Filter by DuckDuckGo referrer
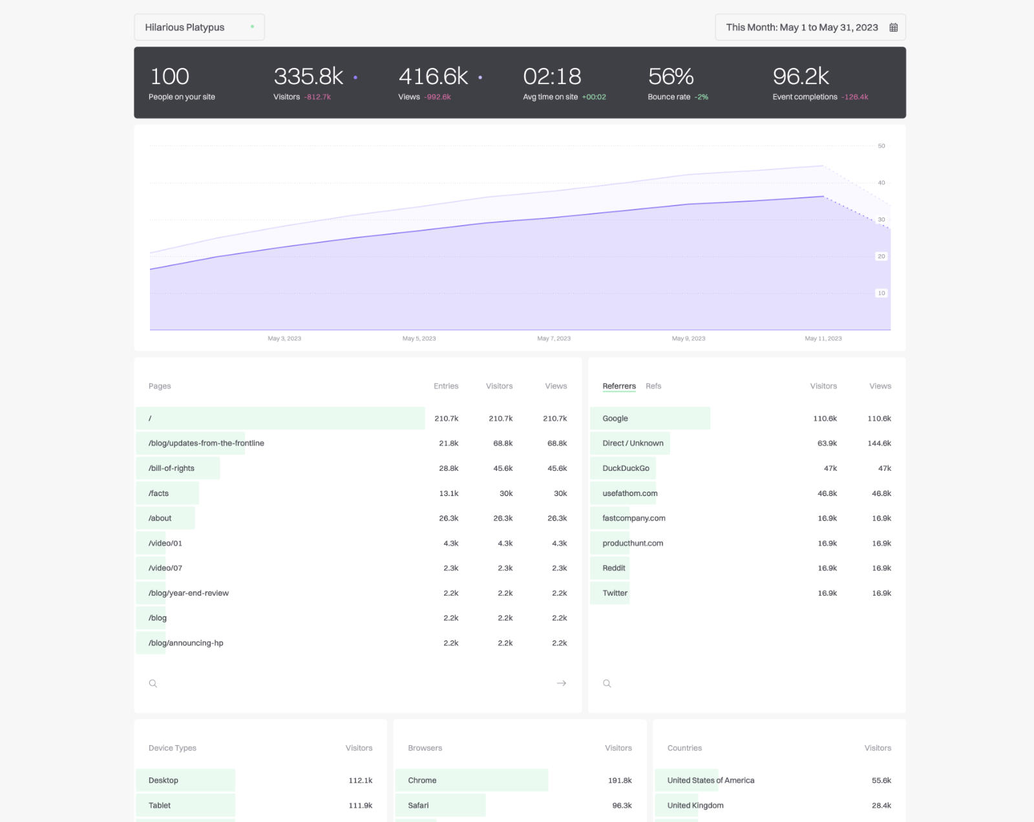 (746, 468)
